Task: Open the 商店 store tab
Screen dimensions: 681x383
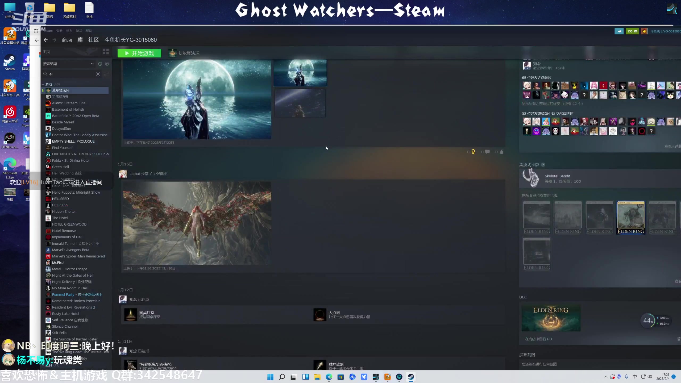Action: click(67, 40)
